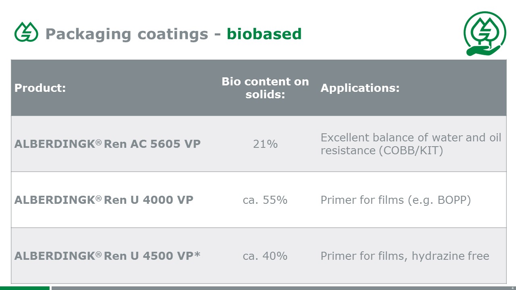This screenshot has height=290, width=516.
Task: Click 'Excellent balance of water and oil' text
Action: [x=411, y=138]
